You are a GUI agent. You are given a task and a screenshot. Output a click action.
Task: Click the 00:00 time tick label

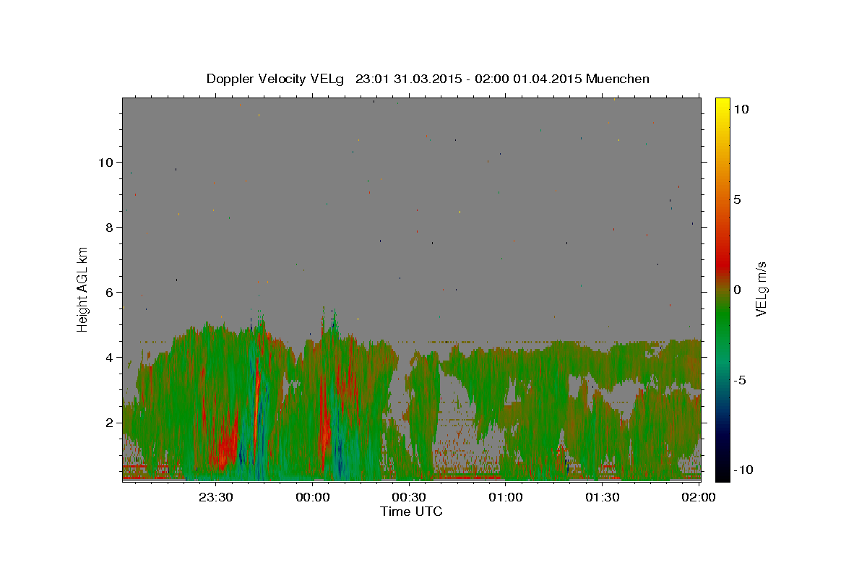pos(313,497)
